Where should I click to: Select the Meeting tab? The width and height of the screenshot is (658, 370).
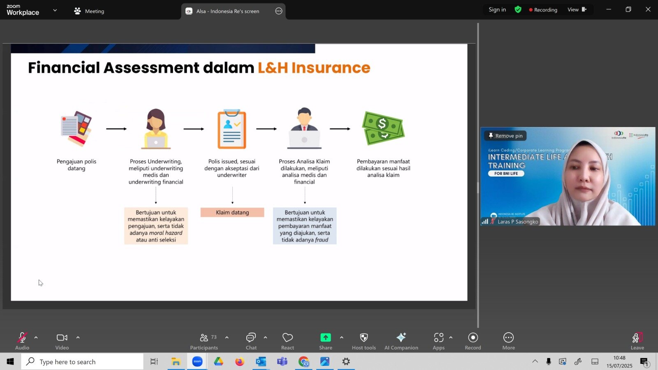click(x=89, y=11)
